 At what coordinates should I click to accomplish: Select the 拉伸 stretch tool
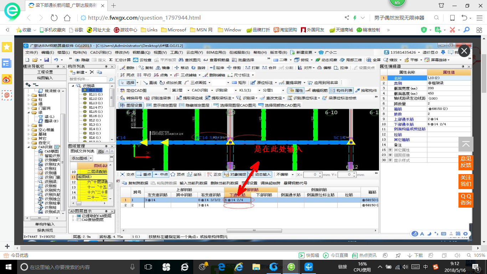coord(341,68)
